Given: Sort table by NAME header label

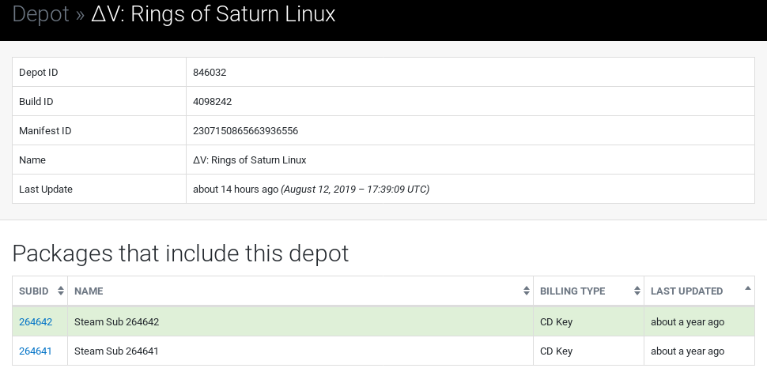Looking at the screenshot, I should (x=89, y=291).
